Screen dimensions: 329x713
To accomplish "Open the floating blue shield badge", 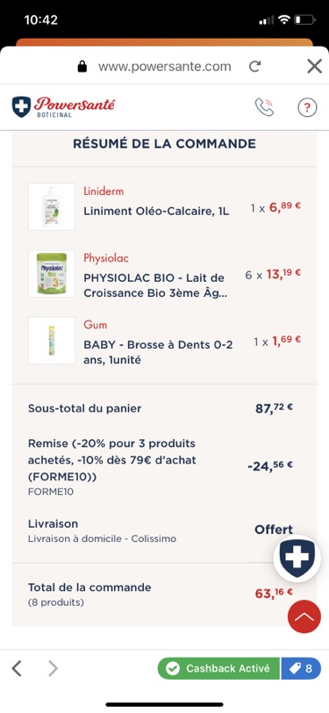I will (x=297, y=558).
